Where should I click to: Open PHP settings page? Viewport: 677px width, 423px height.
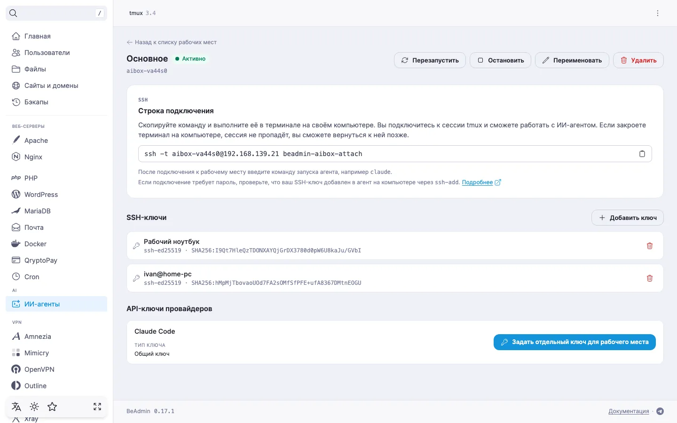56,178
